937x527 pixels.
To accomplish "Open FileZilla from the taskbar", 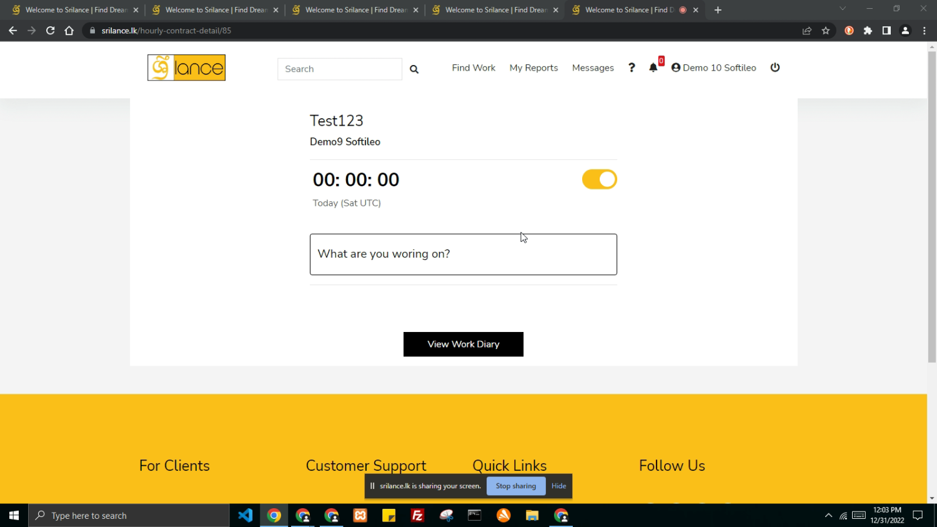I will pyautogui.click(x=417, y=516).
